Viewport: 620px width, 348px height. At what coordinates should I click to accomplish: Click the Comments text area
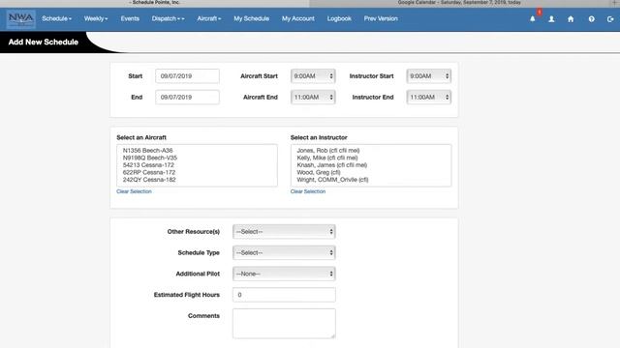(284, 324)
